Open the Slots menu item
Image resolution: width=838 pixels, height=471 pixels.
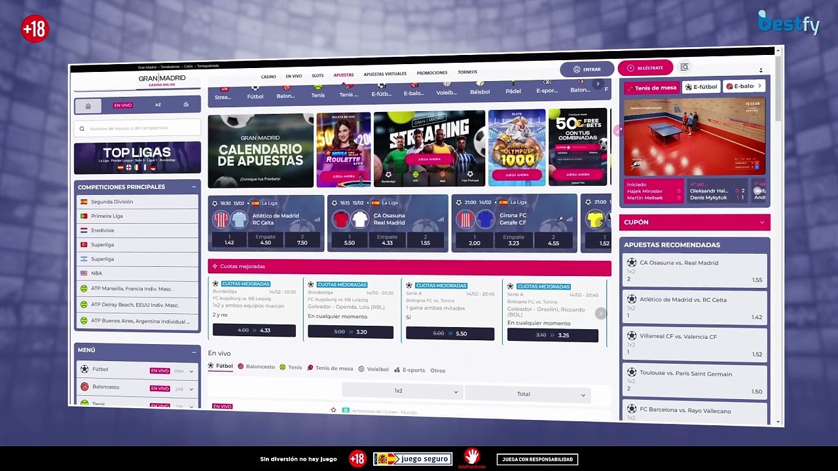pyautogui.click(x=318, y=75)
